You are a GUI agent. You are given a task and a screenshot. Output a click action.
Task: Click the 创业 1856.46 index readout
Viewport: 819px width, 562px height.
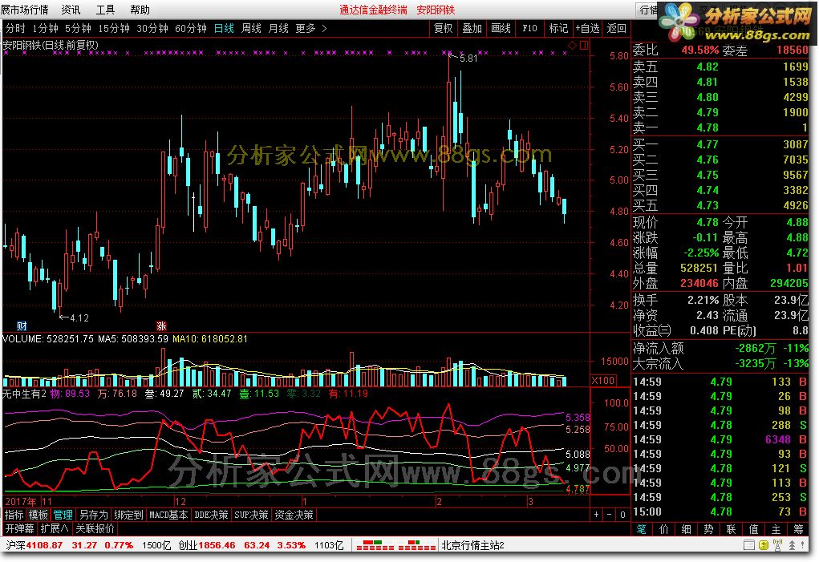pyautogui.click(x=207, y=545)
